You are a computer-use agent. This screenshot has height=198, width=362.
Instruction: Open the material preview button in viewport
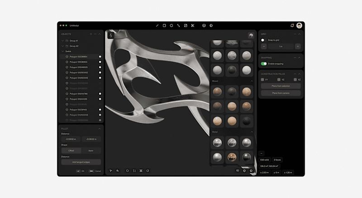pyautogui.click(x=251, y=35)
